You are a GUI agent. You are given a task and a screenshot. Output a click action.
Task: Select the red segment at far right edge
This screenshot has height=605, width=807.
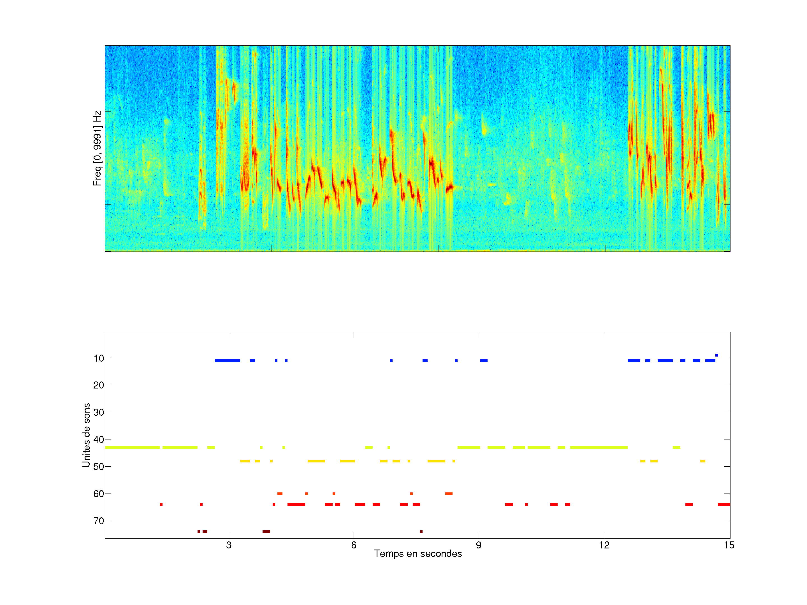(x=724, y=504)
